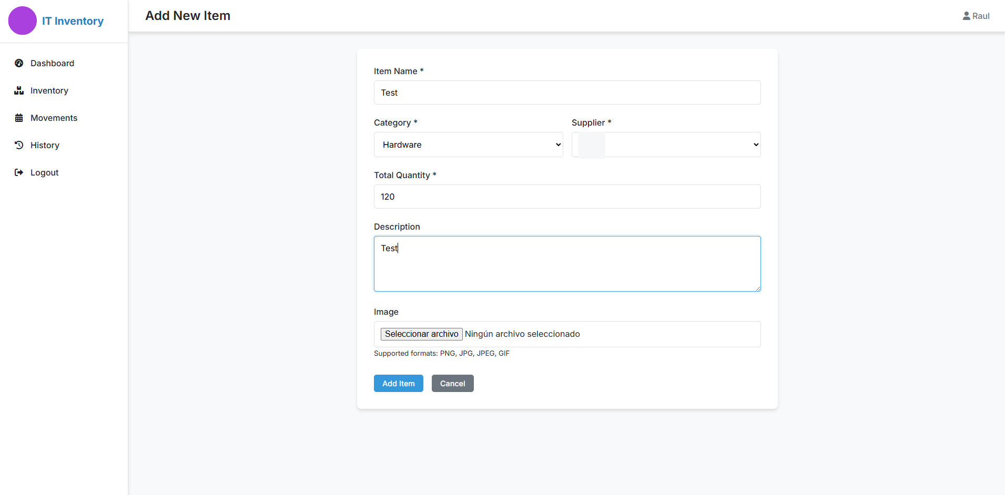Click into the Item Name field
This screenshot has height=495, width=1005.
[x=567, y=92]
